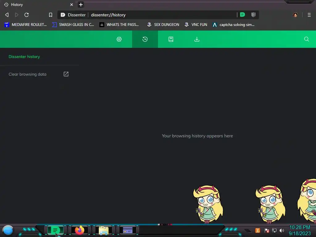
Task: Click Clear browsing data
Action: pos(27,74)
